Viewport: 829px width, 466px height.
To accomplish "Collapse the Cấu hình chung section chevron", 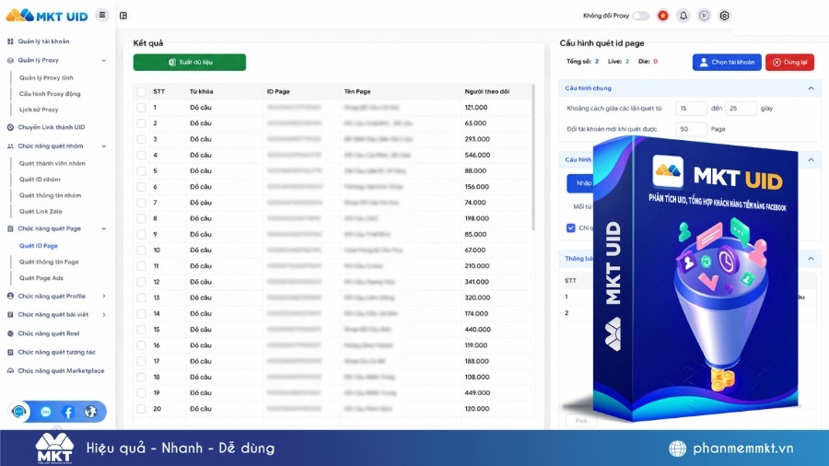I will pos(811,88).
